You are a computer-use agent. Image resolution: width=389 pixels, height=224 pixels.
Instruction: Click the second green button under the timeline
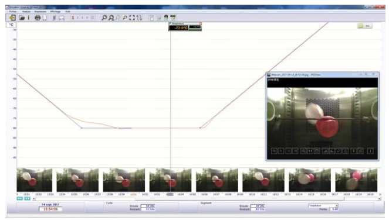tap(27, 198)
